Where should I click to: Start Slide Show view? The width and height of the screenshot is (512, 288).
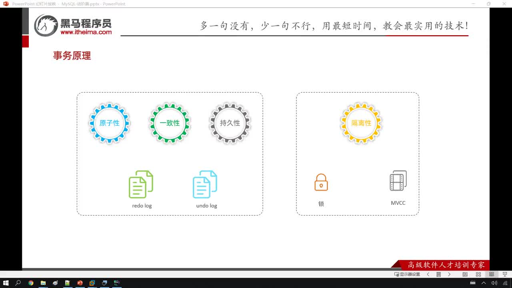point(505,274)
